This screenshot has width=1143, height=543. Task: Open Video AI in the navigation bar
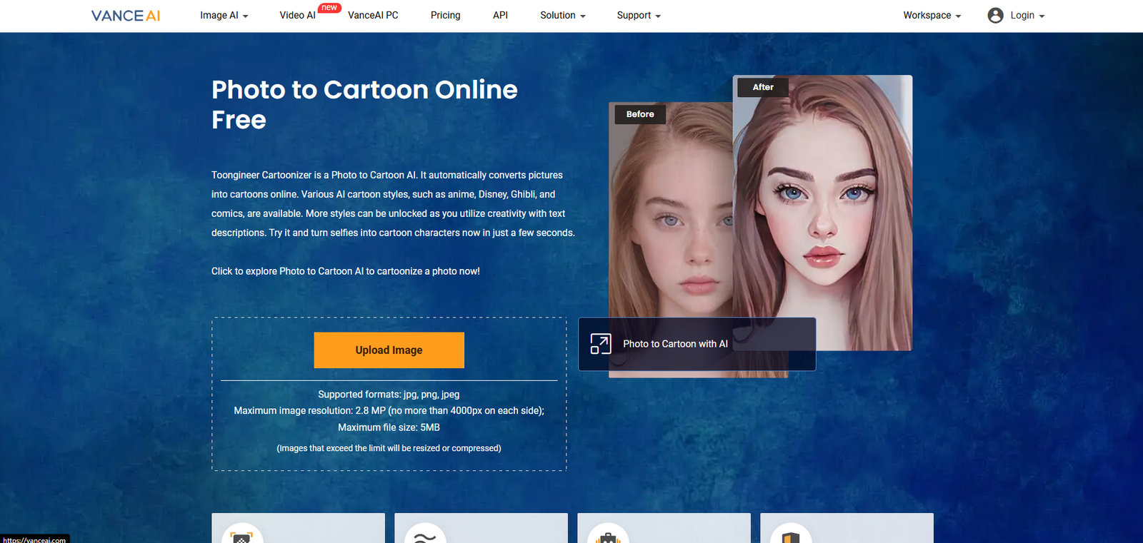pos(297,16)
